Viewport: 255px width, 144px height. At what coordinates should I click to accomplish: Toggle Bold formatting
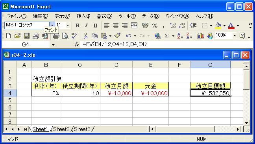pyautogui.click(x=78, y=26)
